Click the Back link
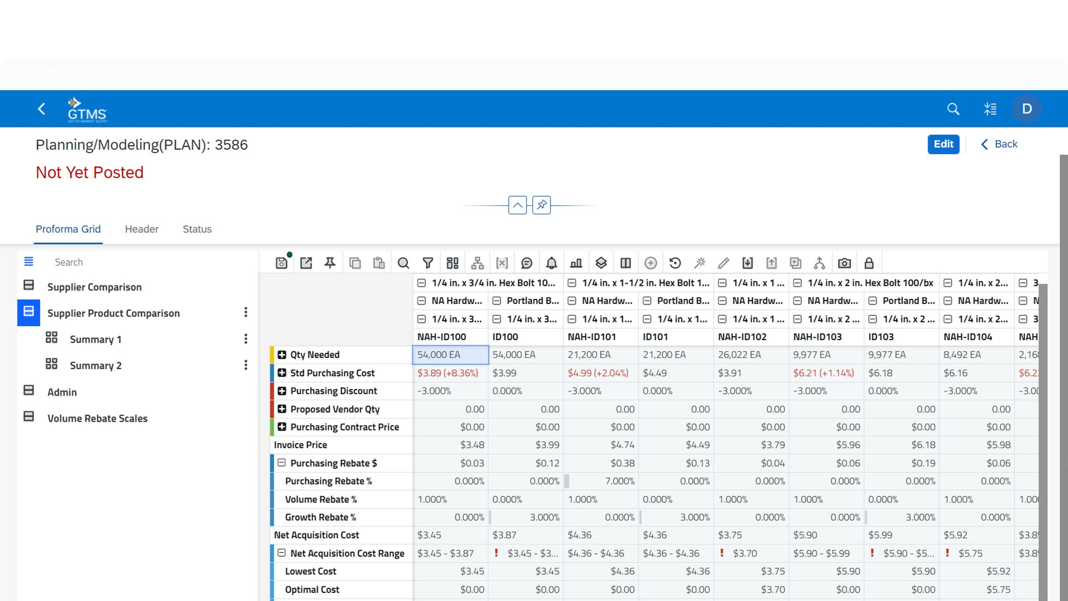1068x601 pixels. pos(999,144)
